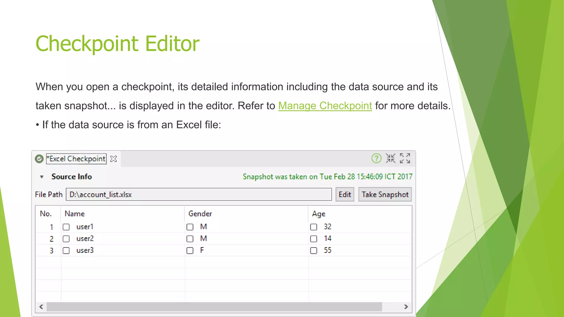The height and width of the screenshot is (317, 564).
Task: Click row number 3 in the table
Action: [51, 251]
